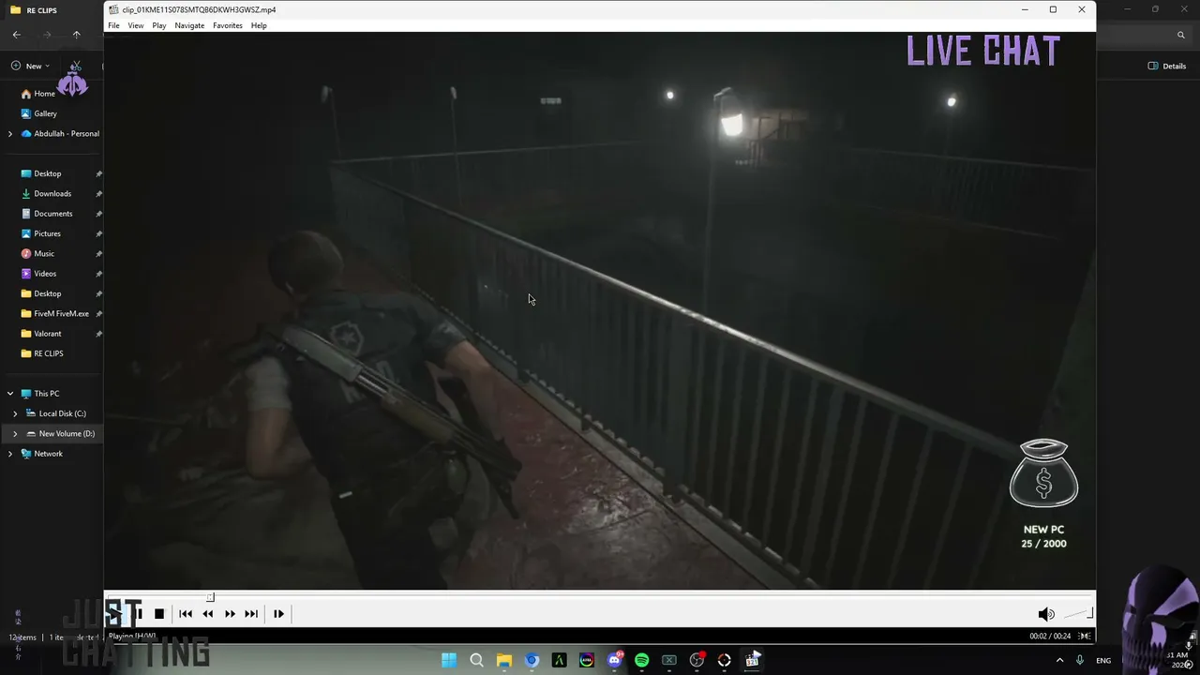
Task: Click the search icon in Explorer
Action: tap(1181, 35)
